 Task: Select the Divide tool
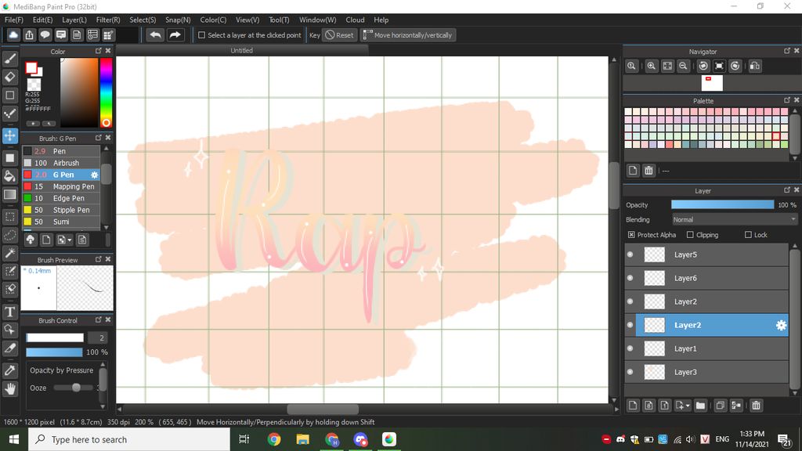click(x=9, y=348)
